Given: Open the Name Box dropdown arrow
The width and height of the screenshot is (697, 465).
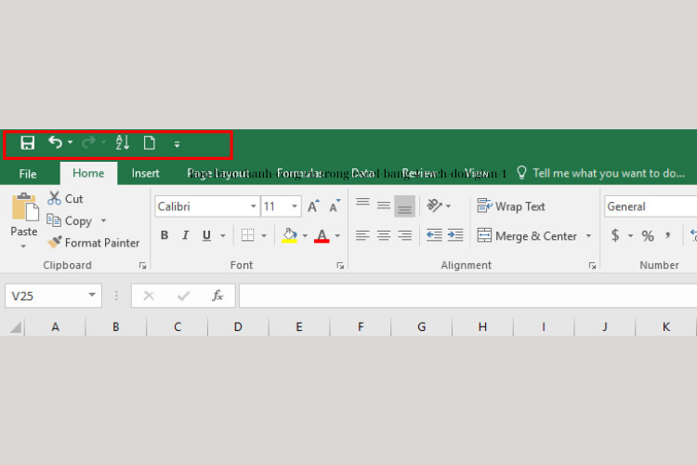Looking at the screenshot, I should pos(92,295).
